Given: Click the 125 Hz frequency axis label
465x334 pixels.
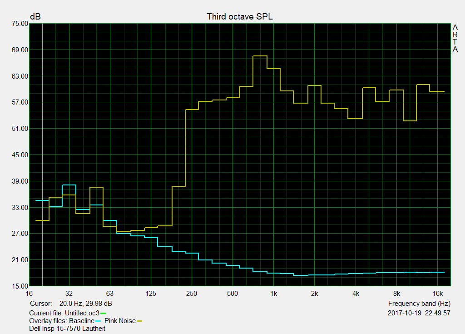Looking at the screenshot, I should point(151,294).
